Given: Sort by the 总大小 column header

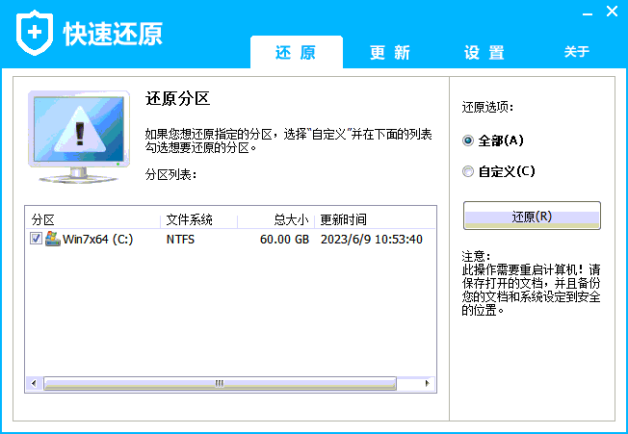Looking at the screenshot, I should click(x=275, y=219).
